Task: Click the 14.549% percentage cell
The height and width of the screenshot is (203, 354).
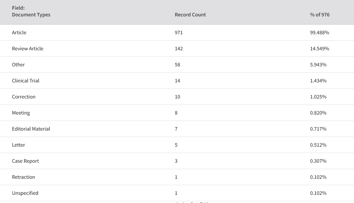Action: coord(319,49)
